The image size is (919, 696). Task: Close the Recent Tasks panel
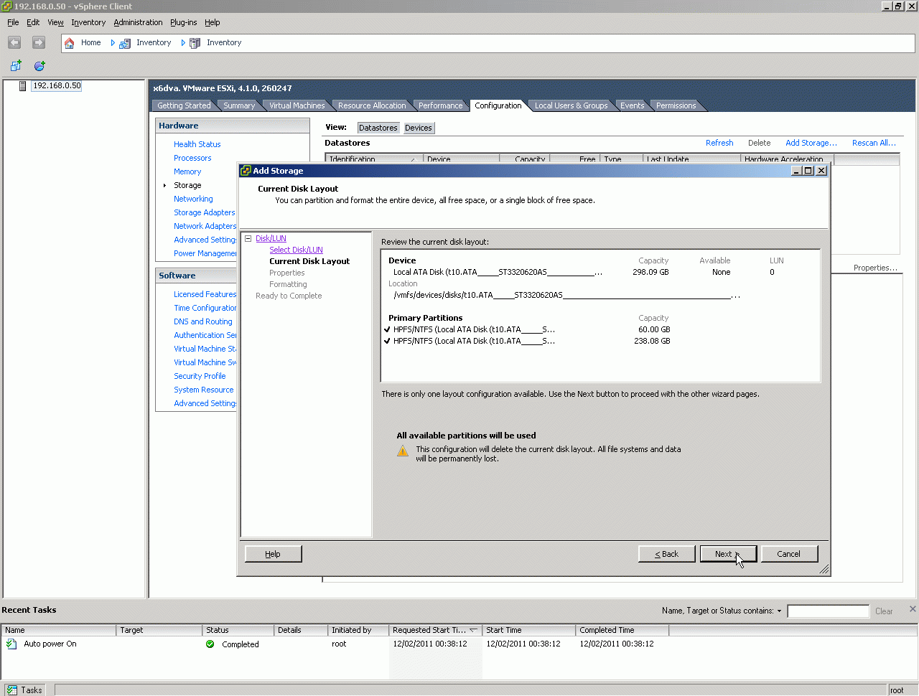[x=913, y=609]
